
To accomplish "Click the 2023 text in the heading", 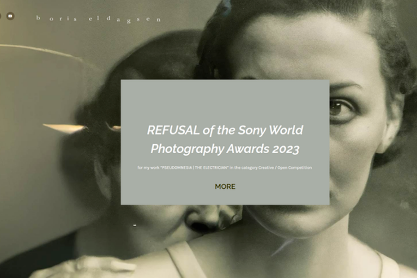I will click(286, 149).
